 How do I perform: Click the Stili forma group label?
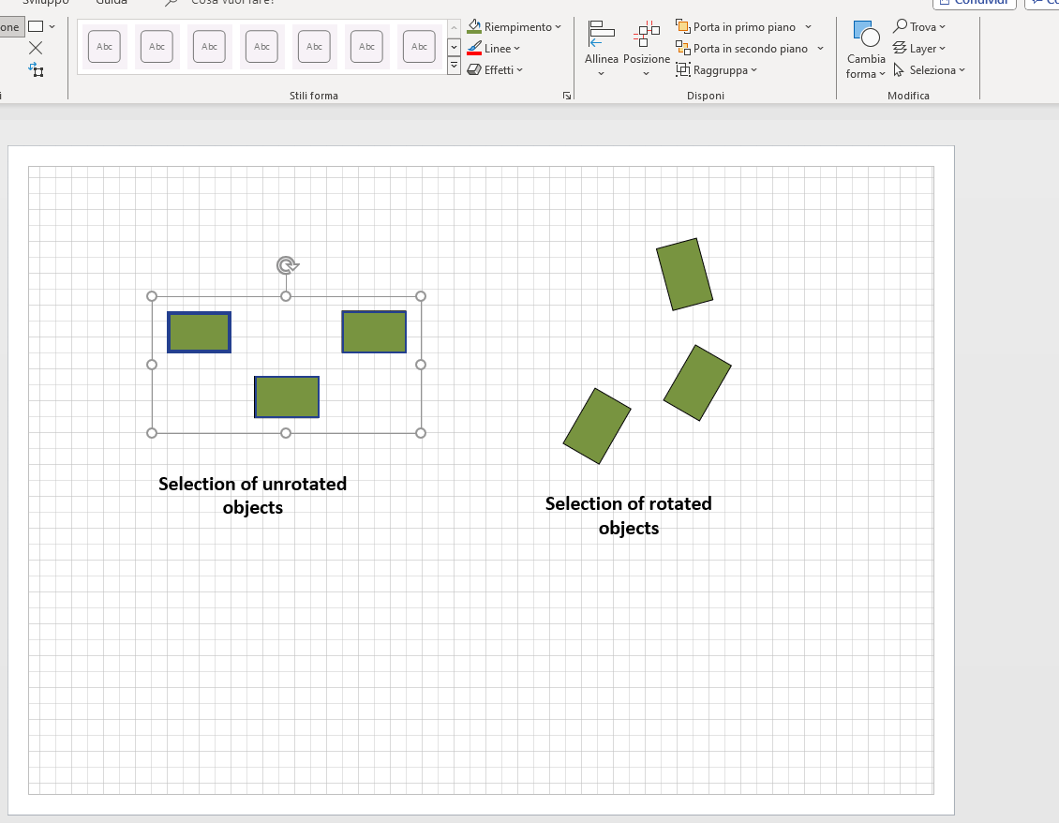pyautogui.click(x=313, y=96)
